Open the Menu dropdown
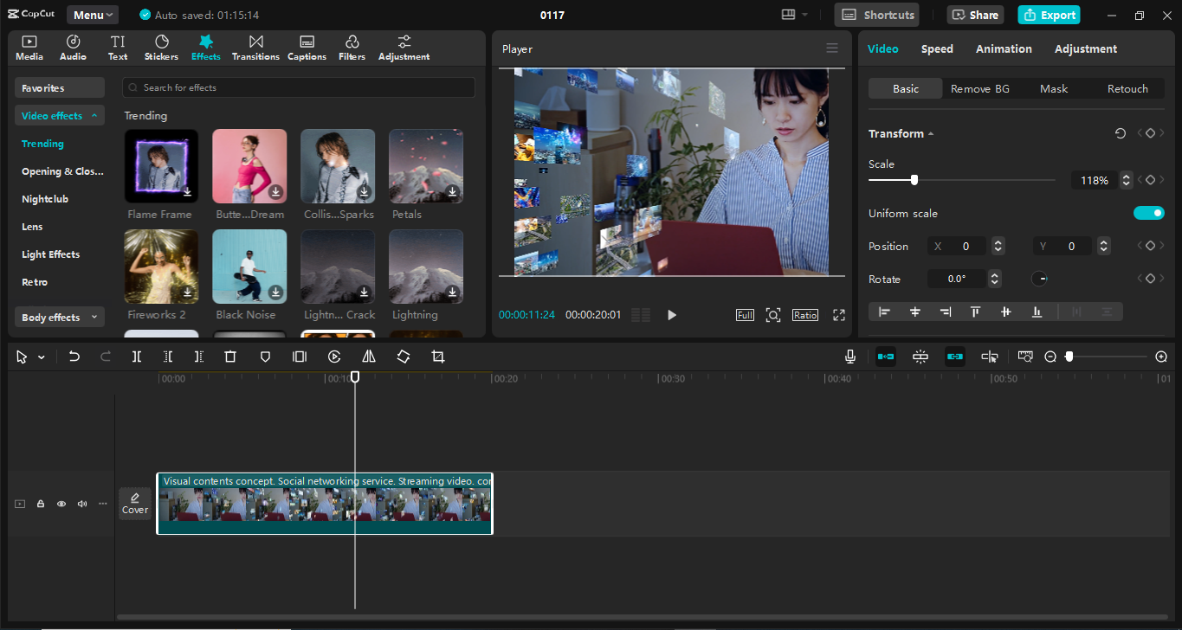The height and width of the screenshot is (630, 1182). tap(92, 14)
